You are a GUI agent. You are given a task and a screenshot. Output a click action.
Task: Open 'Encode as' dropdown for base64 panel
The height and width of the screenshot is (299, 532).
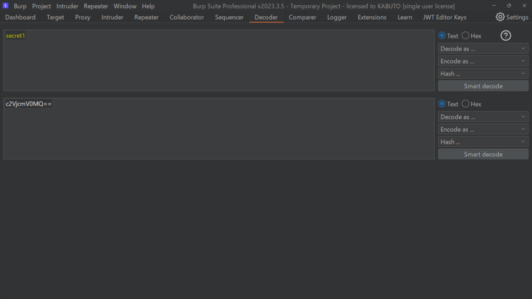[x=483, y=129]
